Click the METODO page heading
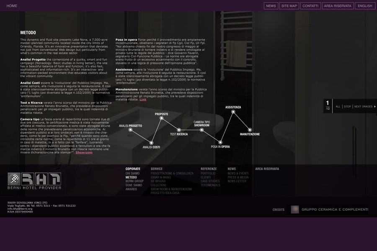The image size is (377, 251). coord(28,33)
